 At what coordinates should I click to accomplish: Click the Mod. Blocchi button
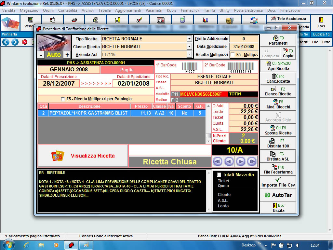click(278, 104)
